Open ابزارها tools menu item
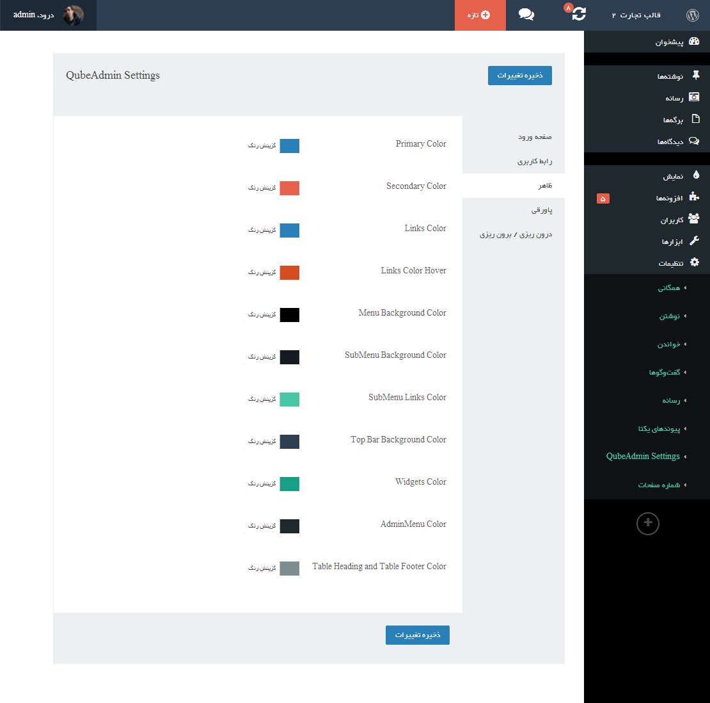 tap(647, 241)
